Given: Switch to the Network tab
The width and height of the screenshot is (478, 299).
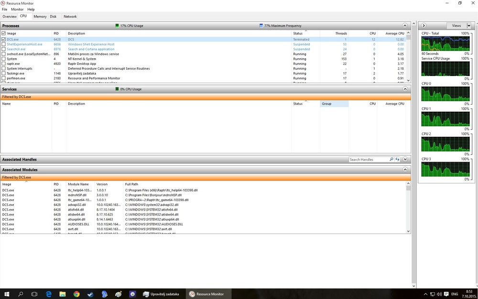Looking at the screenshot, I should click(x=70, y=16).
